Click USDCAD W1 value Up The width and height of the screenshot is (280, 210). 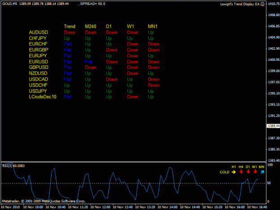pos(130,79)
